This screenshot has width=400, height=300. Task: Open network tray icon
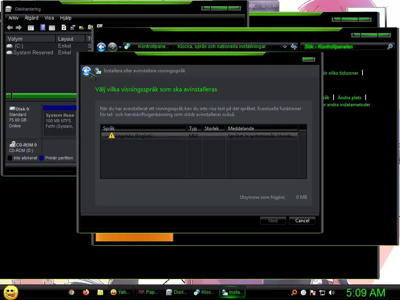pyautogui.click(x=322, y=293)
